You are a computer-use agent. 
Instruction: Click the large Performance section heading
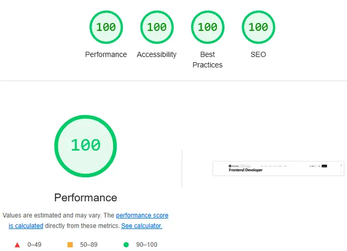(x=85, y=198)
